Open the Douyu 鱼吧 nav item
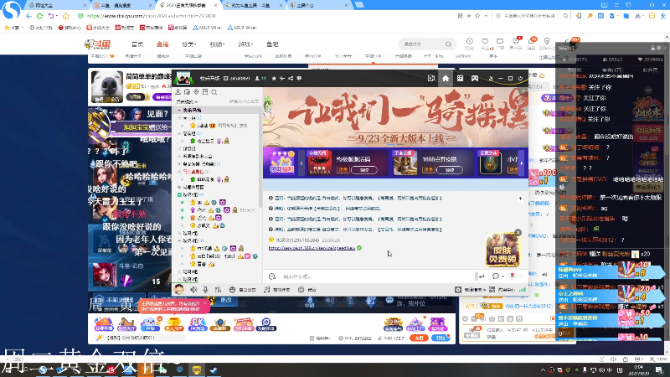Viewport: 670px width, 377px height. (x=272, y=44)
